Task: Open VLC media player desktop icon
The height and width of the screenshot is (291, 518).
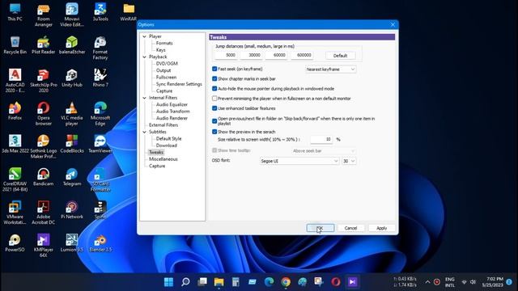Action: (x=72, y=114)
